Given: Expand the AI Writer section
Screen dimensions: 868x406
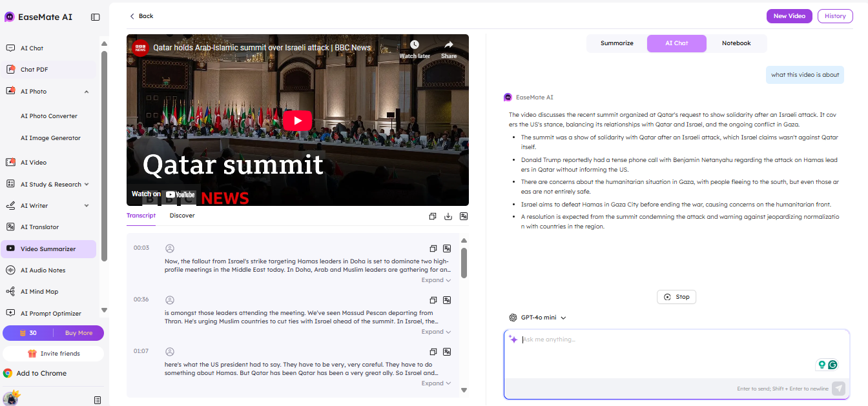Looking at the screenshot, I should coord(87,205).
